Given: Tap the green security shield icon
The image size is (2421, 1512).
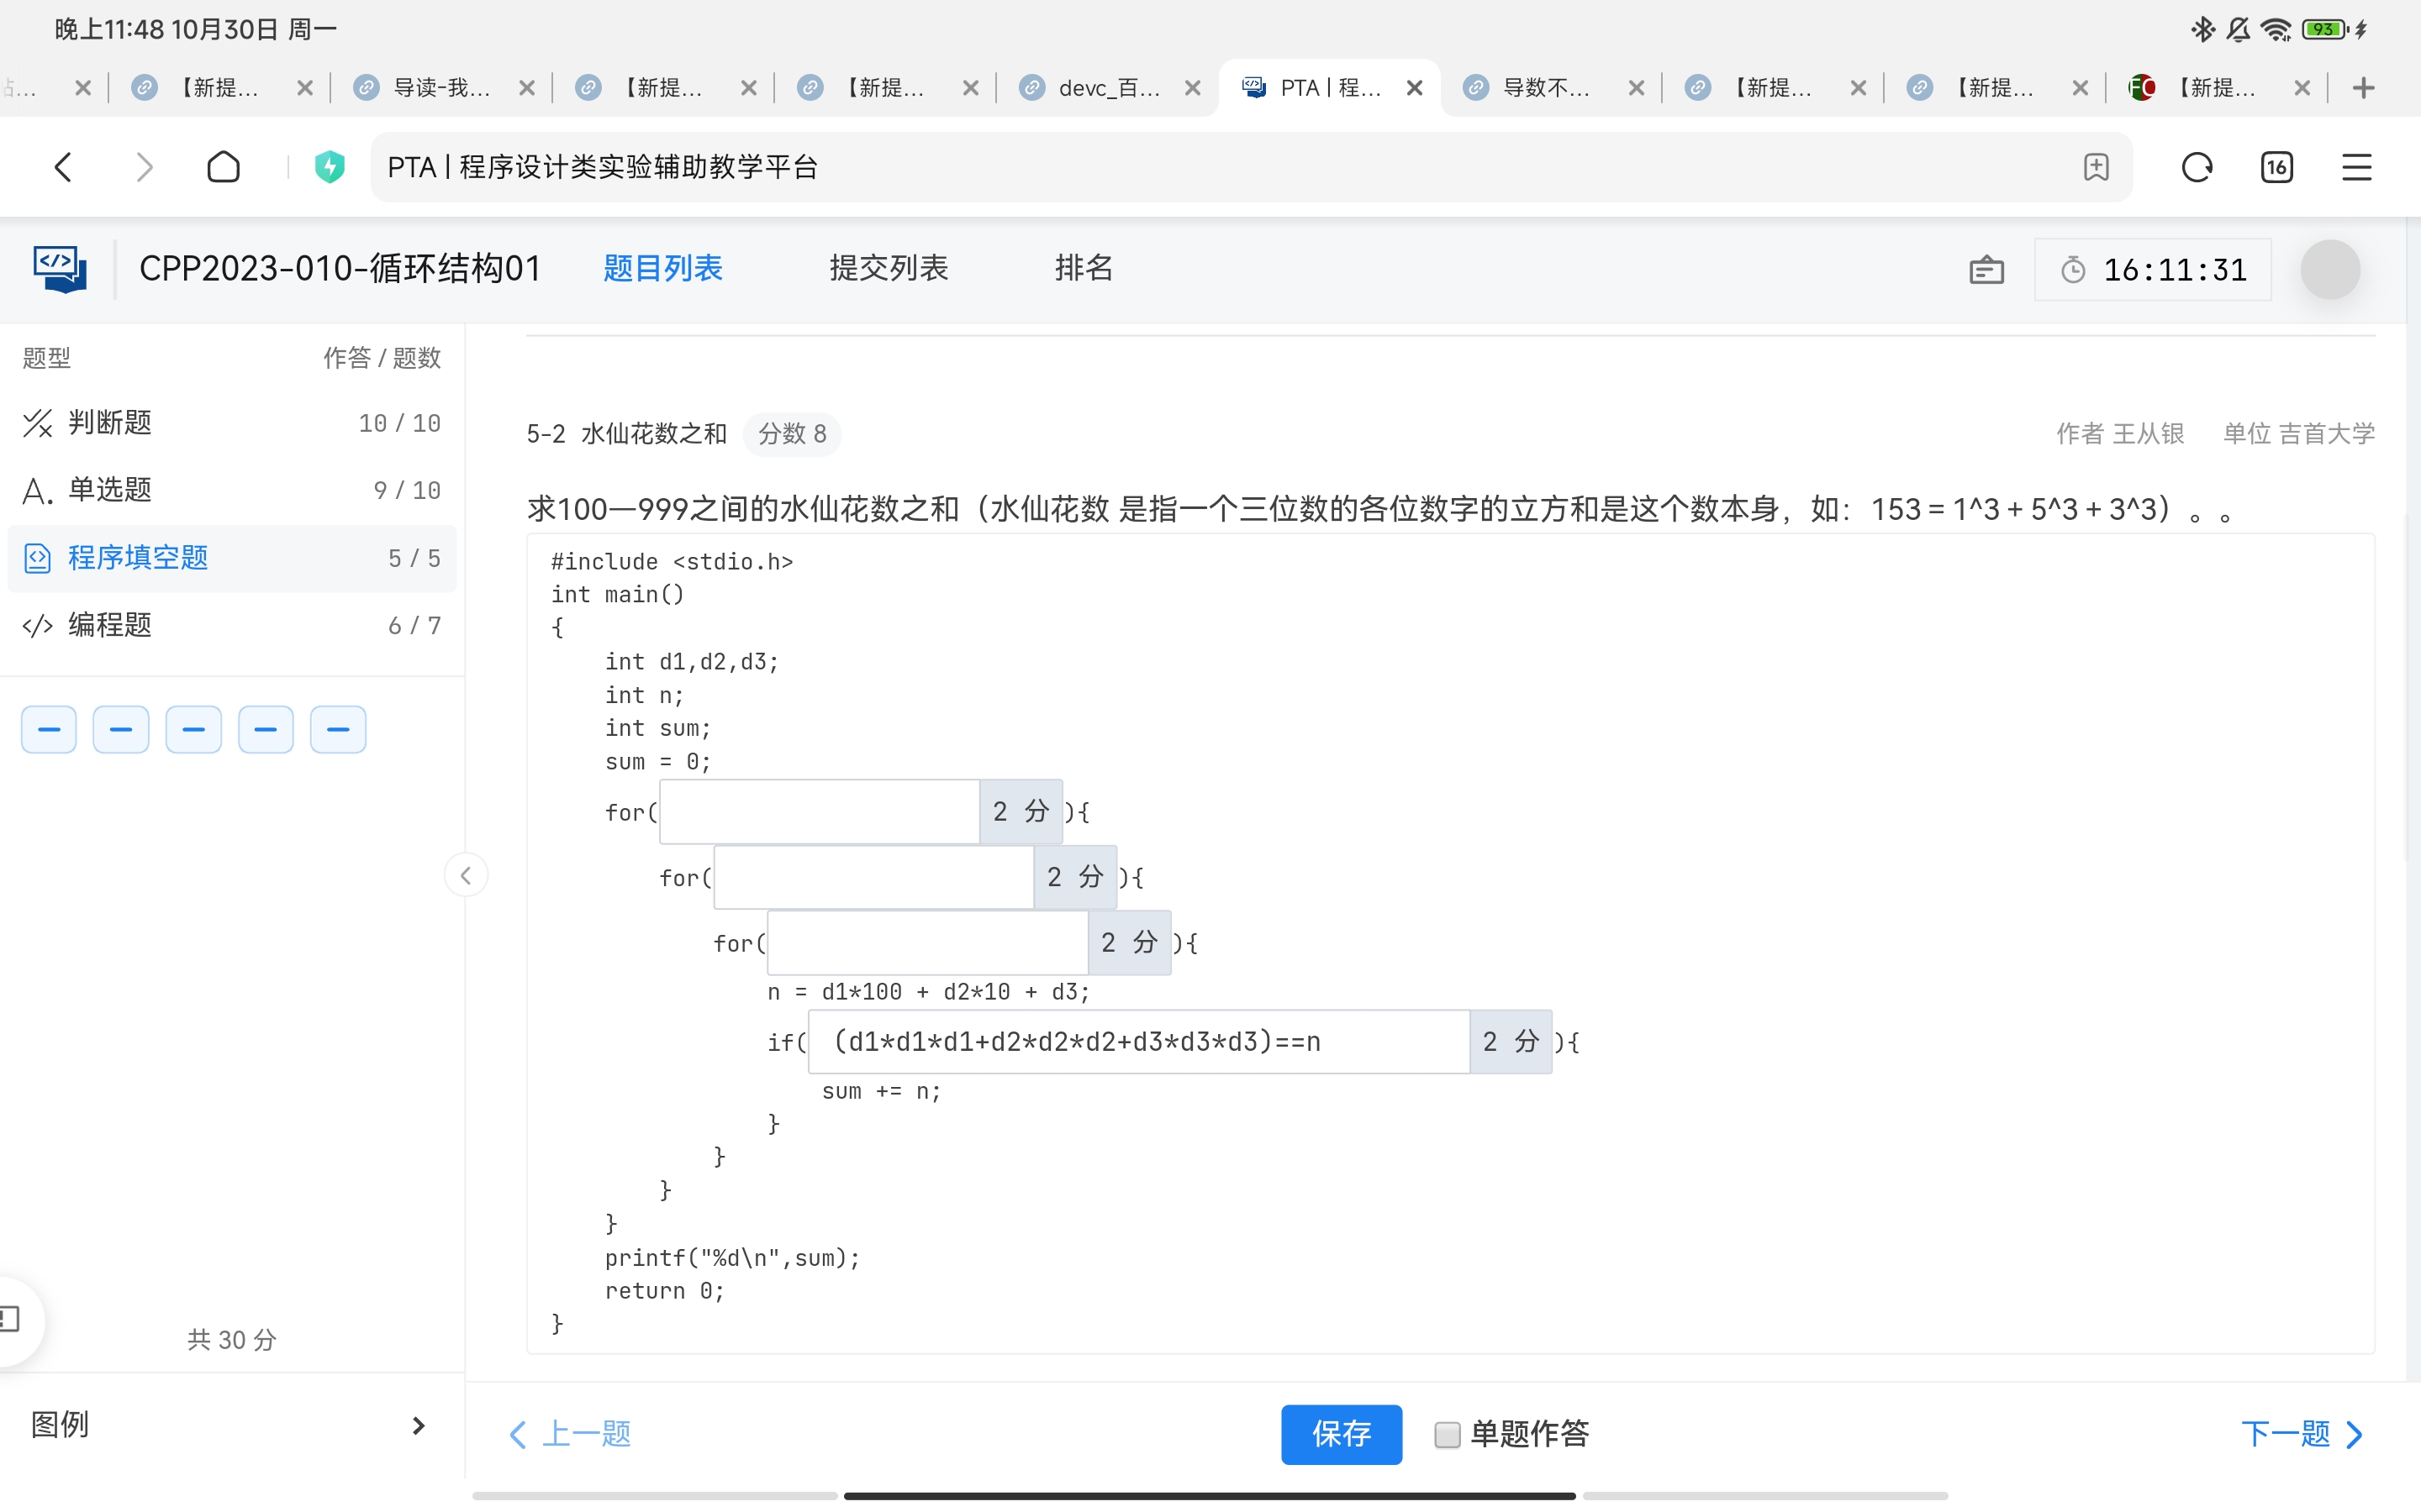Looking at the screenshot, I should point(330,167).
